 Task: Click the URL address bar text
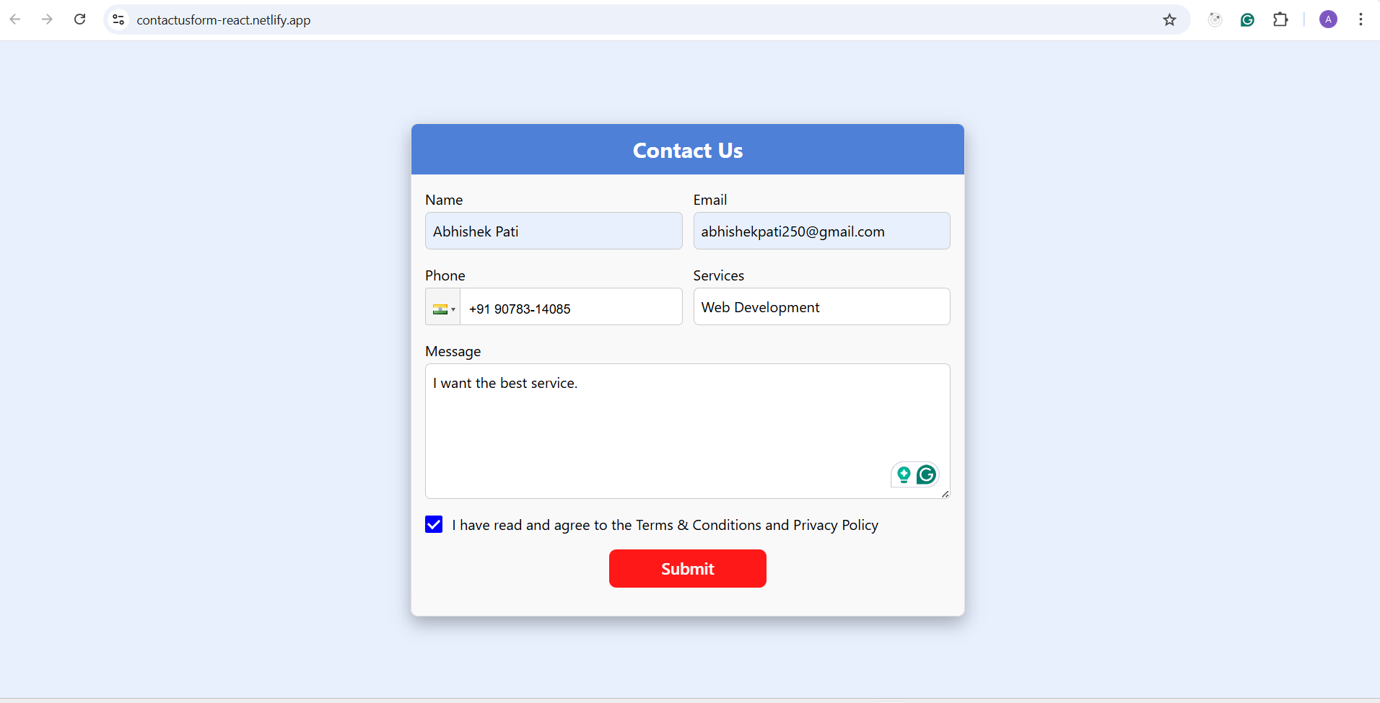224,19
